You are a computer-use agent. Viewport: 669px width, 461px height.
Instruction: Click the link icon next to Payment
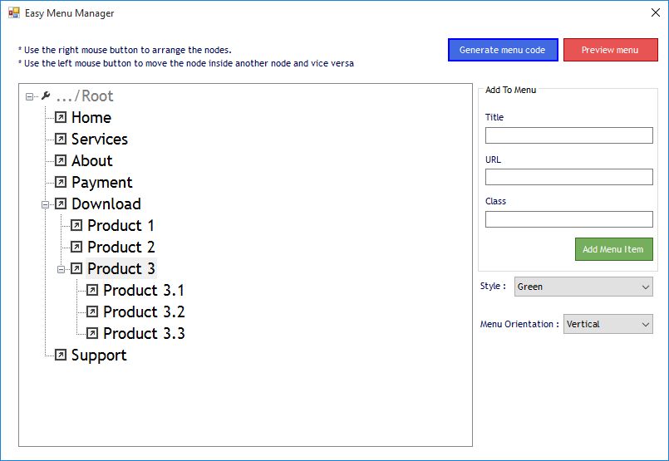tap(61, 183)
